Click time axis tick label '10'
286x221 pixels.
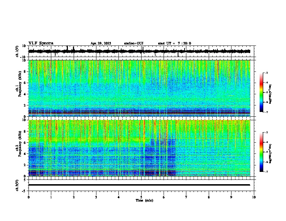254,197
